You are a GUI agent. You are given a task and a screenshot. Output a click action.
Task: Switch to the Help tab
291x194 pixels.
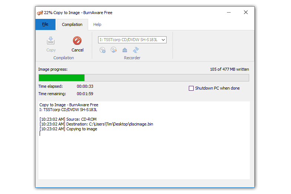point(97,24)
